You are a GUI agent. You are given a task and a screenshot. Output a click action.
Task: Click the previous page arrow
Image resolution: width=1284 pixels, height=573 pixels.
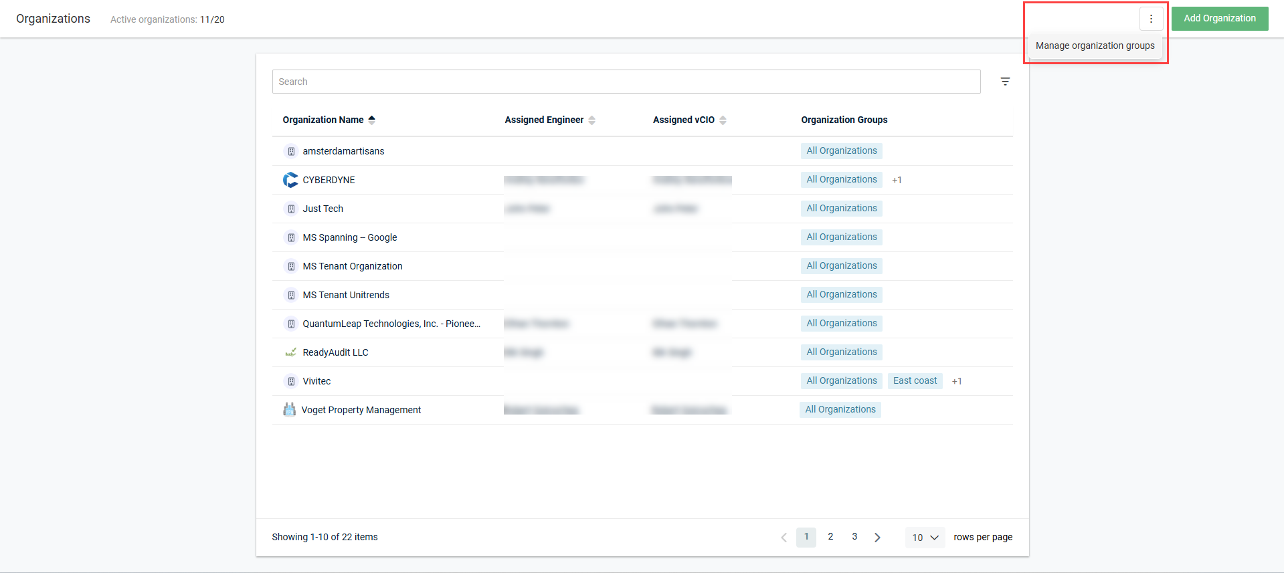coord(784,538)
